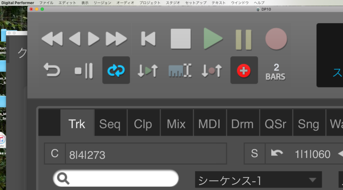This screenshot has height=190, width=343.
Task: Click the curved arrow beside 1|1|060
Action: (x=277, y=153)
